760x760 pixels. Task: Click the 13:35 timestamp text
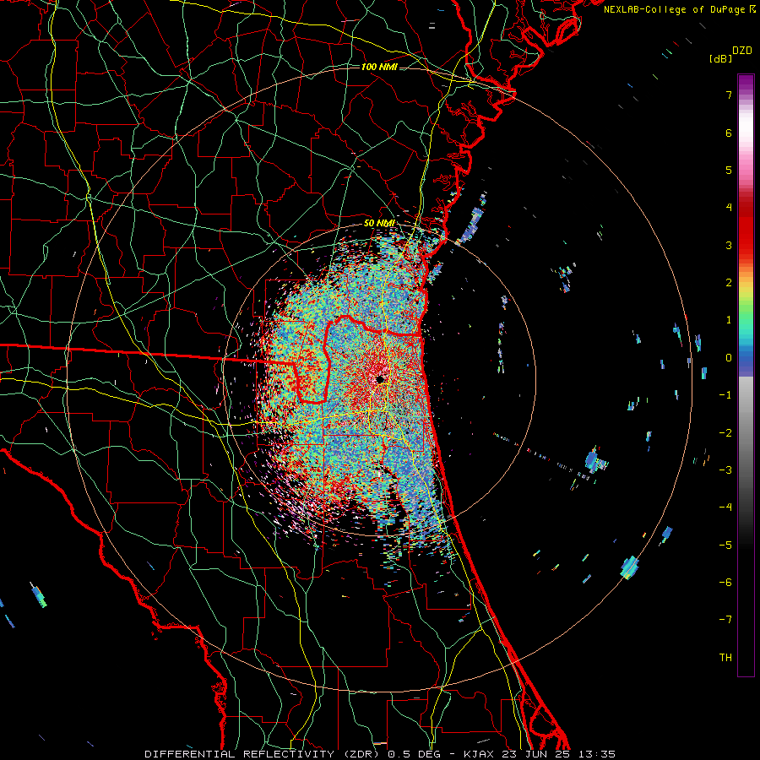tap(595, 754)
